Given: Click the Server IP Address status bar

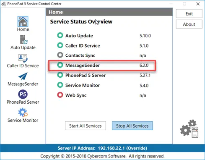Looking at the screenshot, I should tap(102, 148).
